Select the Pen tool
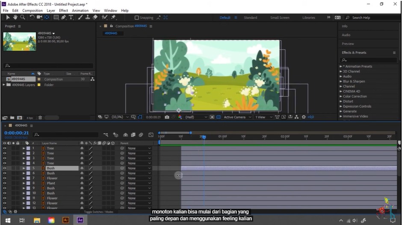Viewport: 402px width, 225px height. coord(63,18)
